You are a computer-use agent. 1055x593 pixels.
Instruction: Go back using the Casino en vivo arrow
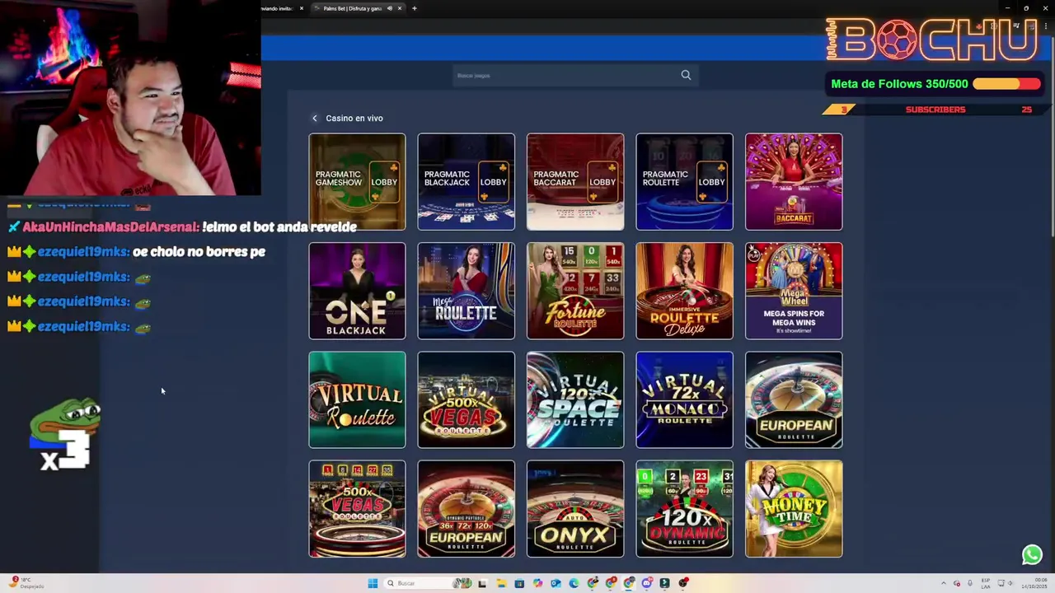pos(314,118)
